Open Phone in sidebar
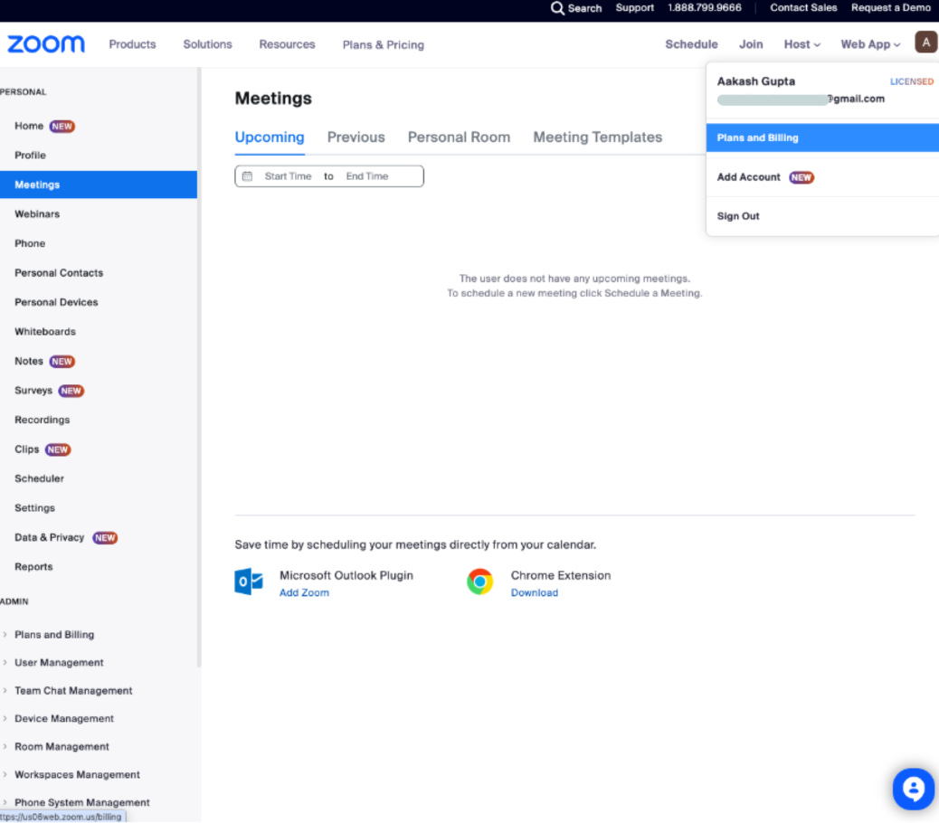 click(x=30, y=243)
